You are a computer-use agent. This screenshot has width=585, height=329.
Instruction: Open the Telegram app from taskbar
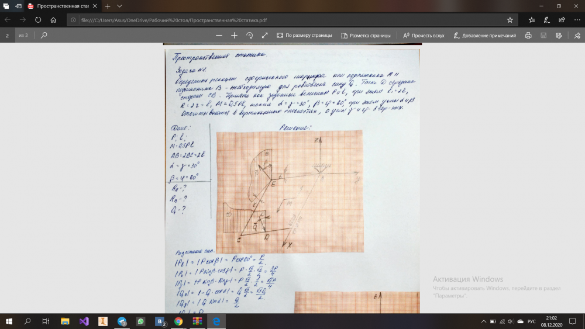point(122,321)
